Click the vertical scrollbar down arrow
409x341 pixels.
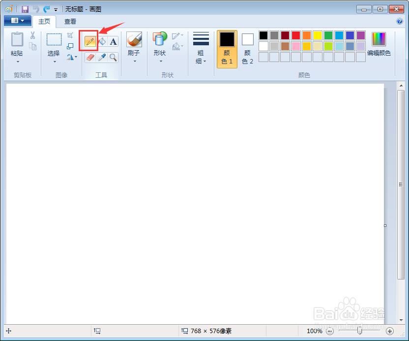pos(401,320)
